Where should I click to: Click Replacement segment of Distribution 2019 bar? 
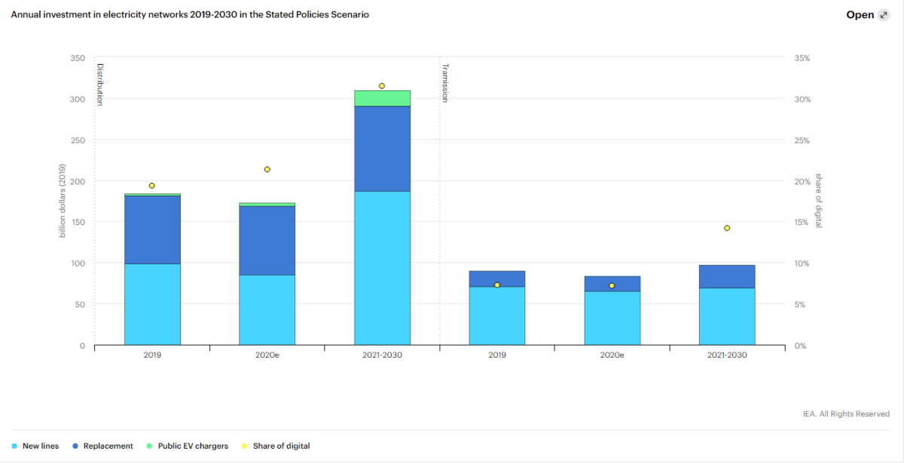point(152,230)
